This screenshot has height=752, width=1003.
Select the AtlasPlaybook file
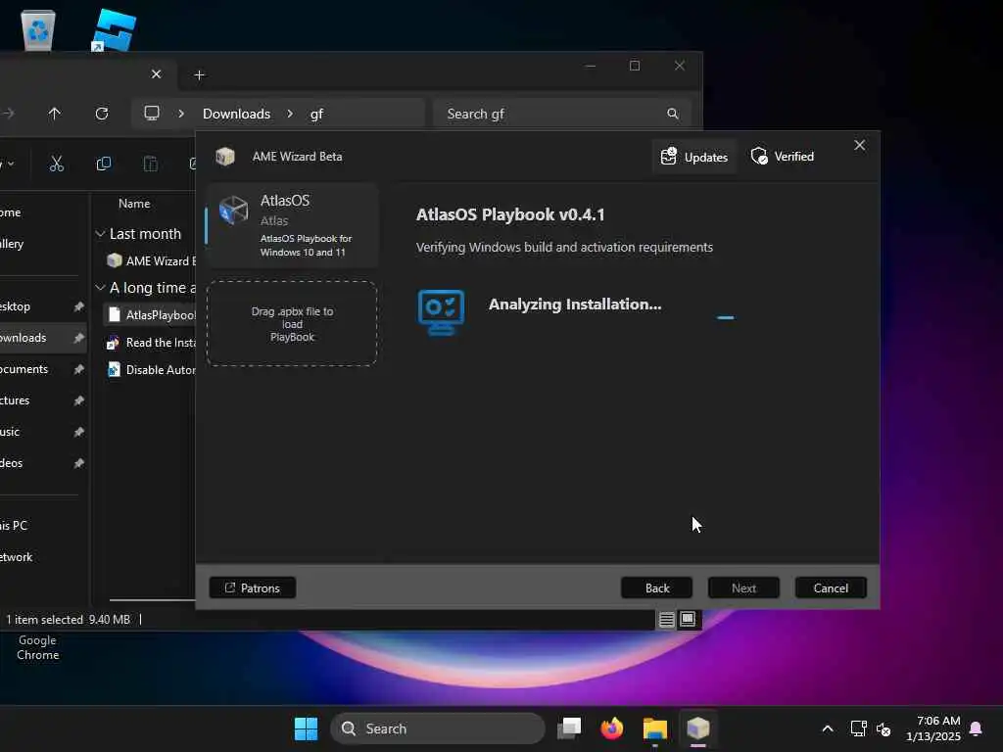151,314
